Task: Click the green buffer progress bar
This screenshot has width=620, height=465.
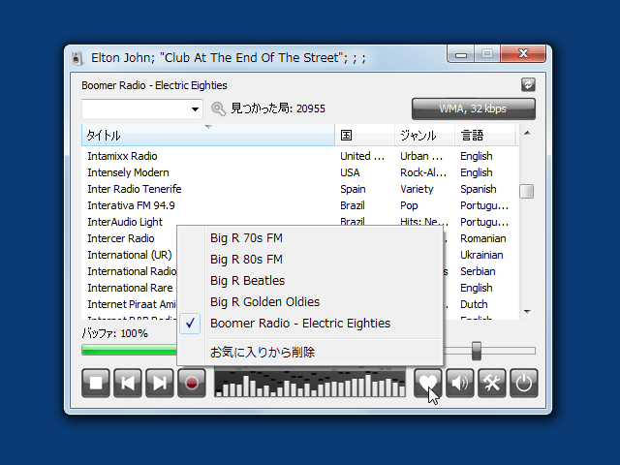Action: coord(129,351)
